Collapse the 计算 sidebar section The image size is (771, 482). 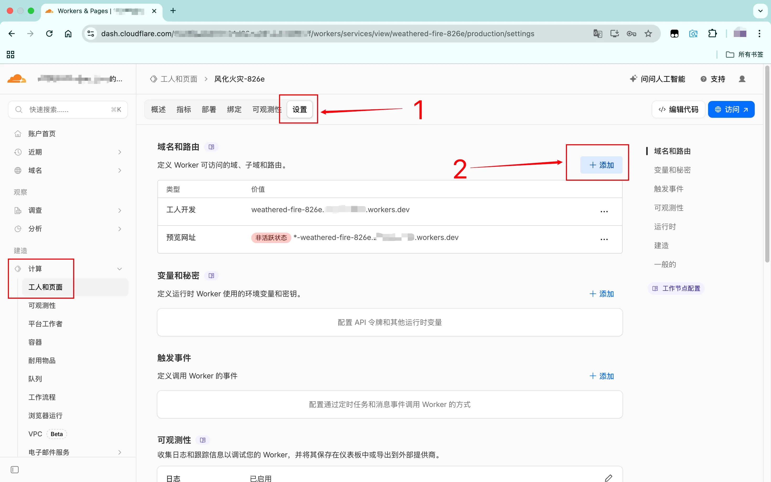[120, 269]
